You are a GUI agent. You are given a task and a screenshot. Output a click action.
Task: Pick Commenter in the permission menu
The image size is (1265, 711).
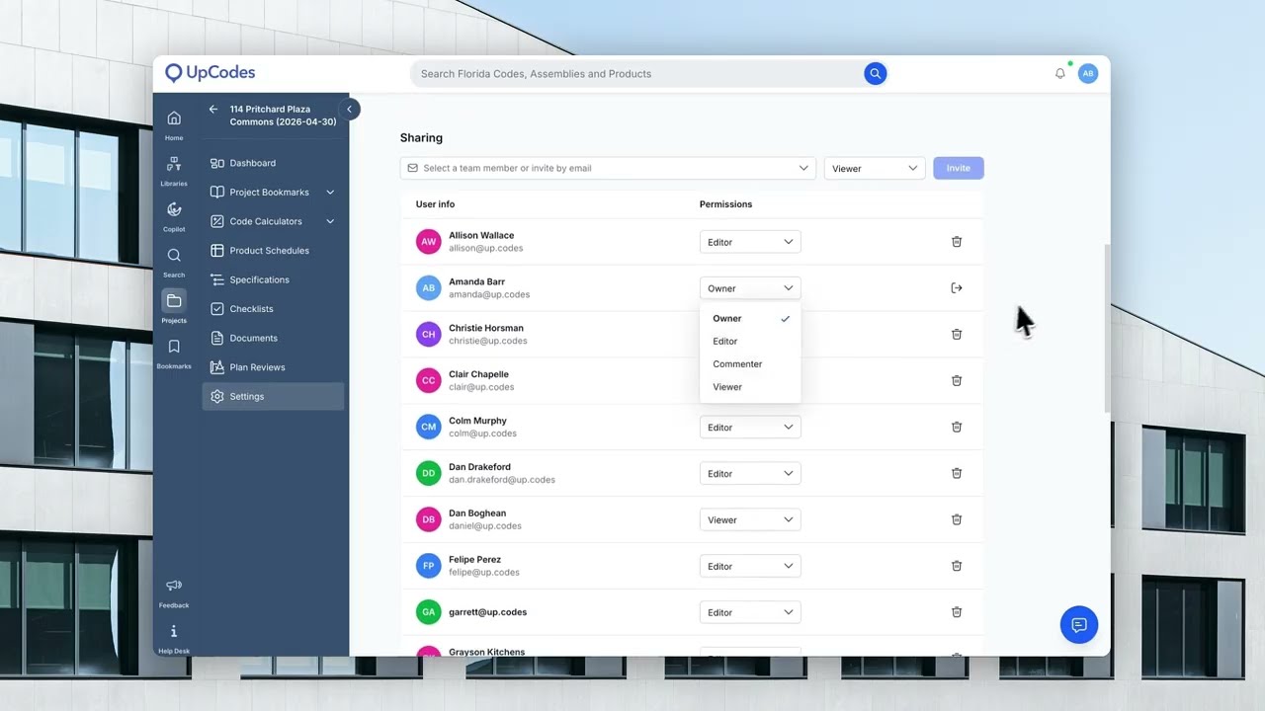pos(750,364)
